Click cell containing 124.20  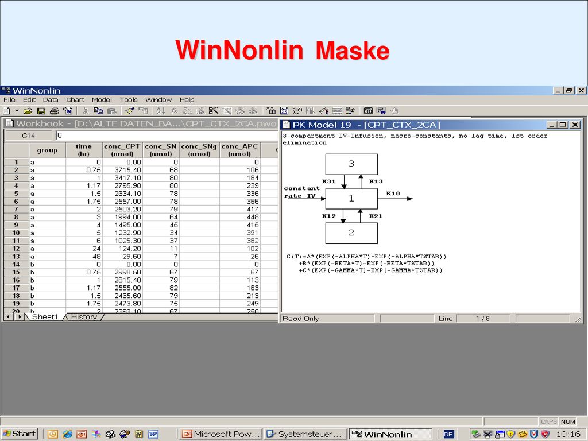click(x=123, y=249)
